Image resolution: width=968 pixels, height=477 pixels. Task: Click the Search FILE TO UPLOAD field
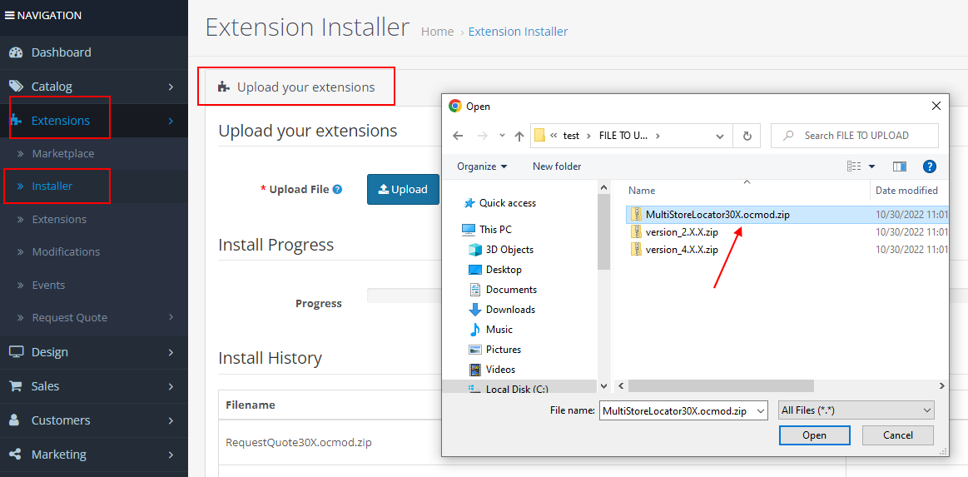click(x=862, y=136)
